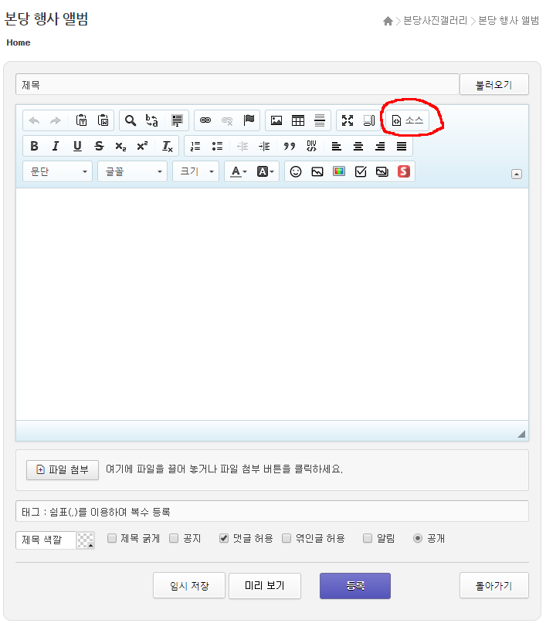Click the block quote icon
Image resolution: width=546 pixels, height=623 pixels.
coord(290,146)
